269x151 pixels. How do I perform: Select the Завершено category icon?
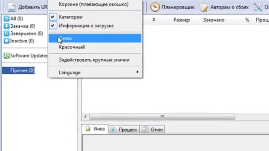(x=7, y=34)
